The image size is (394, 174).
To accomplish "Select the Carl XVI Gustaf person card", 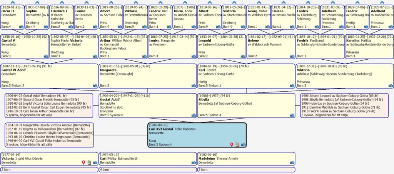I will (x=197, y=135).
